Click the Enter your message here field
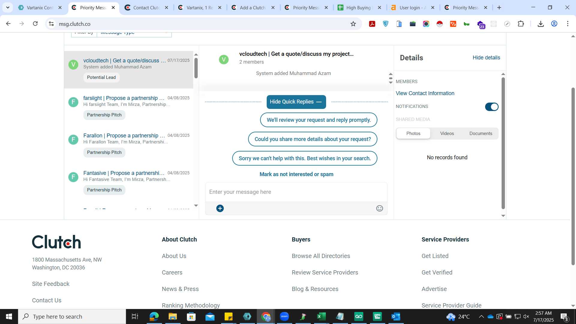The image size is (576, 324). coord(296,192)
